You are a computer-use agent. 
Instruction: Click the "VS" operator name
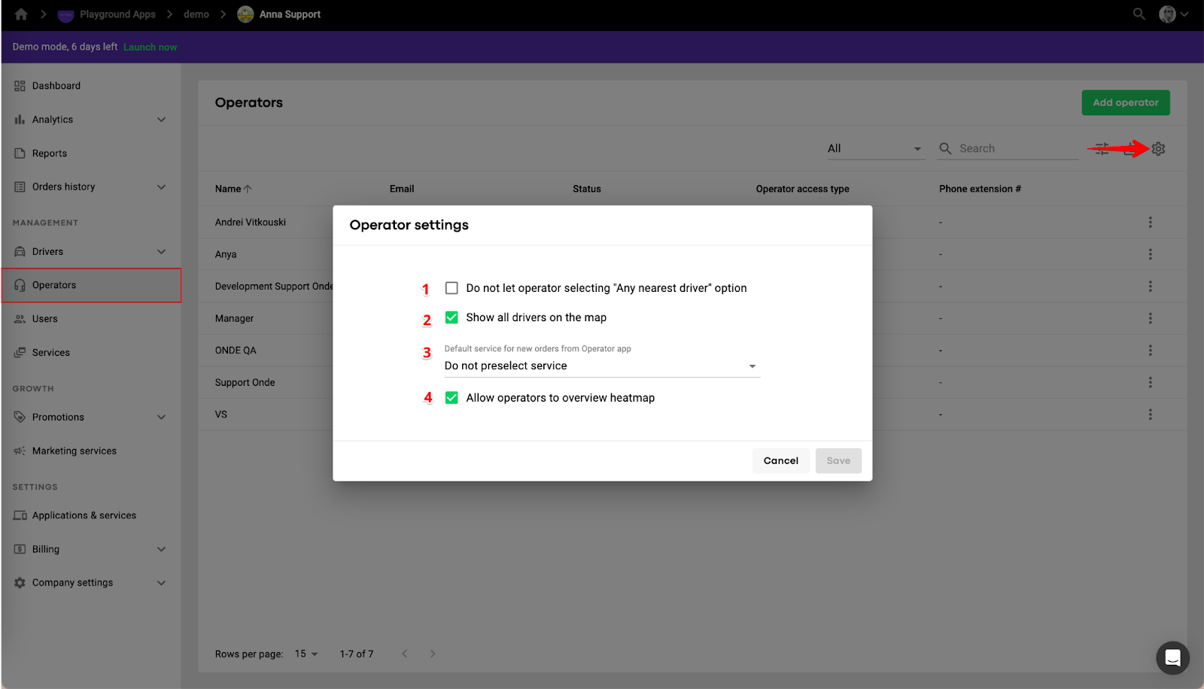221,414
